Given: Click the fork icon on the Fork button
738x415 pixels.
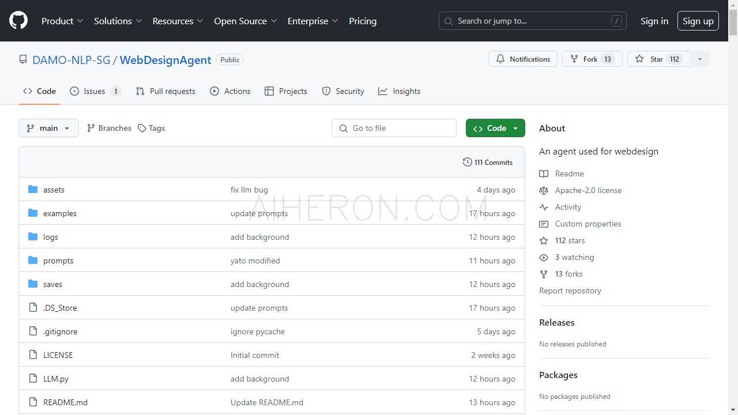Looking at the screenshot, I should 574,58.
